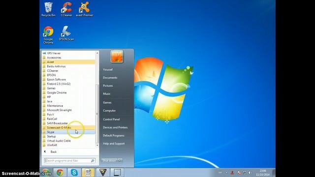This screenshot has height=177, width=315.
Task: Open the RaidCall folder
Action: [x=68, y=119]
